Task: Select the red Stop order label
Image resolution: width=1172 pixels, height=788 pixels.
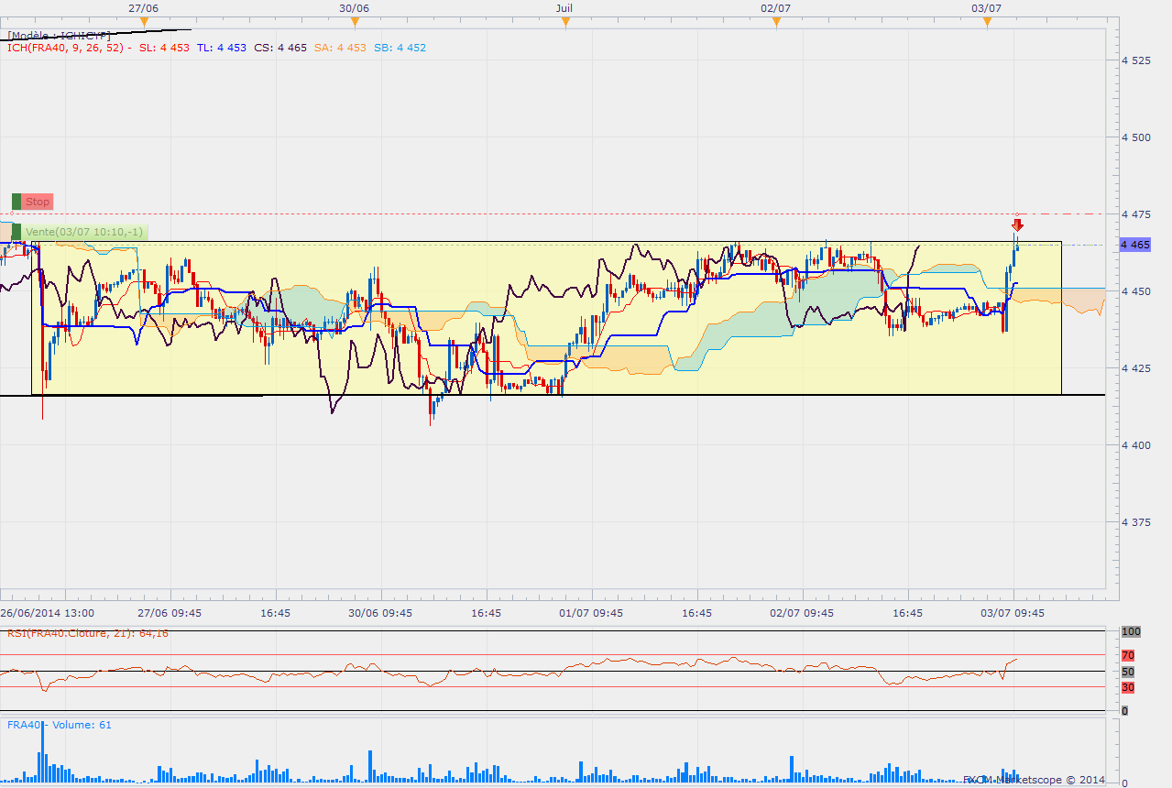Action: 32,202
